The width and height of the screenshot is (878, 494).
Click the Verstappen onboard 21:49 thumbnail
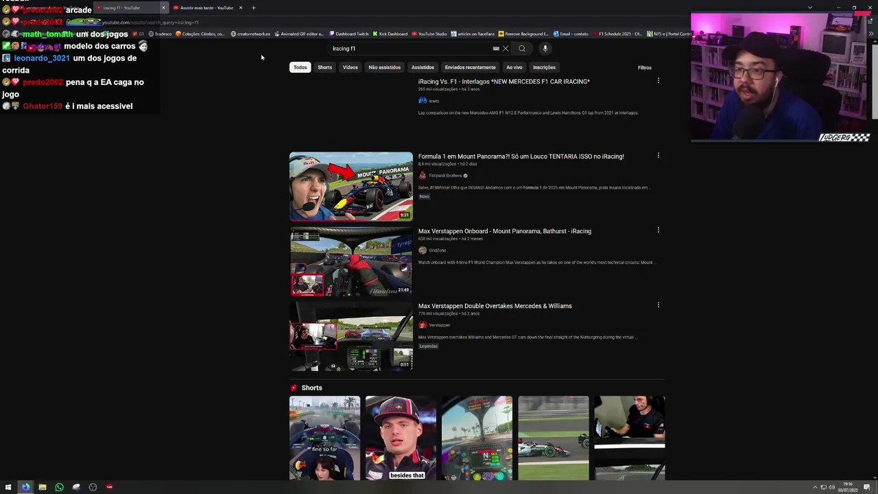click(351, 261)
